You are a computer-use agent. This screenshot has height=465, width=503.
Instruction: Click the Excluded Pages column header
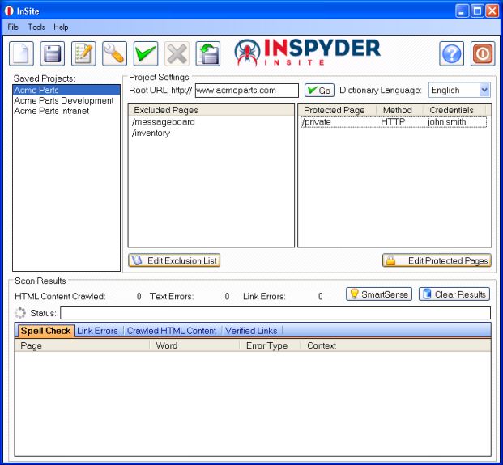point(211,110)
